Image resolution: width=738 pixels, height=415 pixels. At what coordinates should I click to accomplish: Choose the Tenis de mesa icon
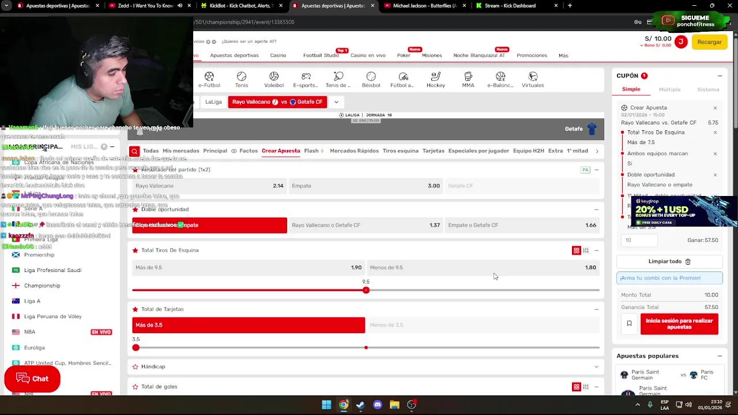[x=338, y=80]
